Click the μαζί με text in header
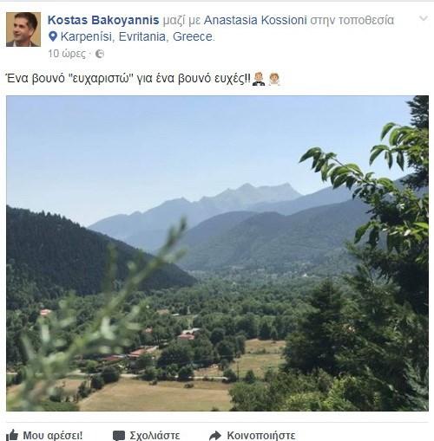 click(x=181, y=21)
